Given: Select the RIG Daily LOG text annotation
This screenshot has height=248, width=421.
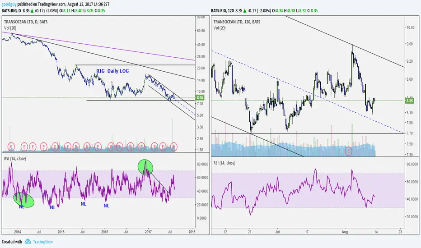Looking at the screenshot, I should pyautogui.click(x=112, y=71).
